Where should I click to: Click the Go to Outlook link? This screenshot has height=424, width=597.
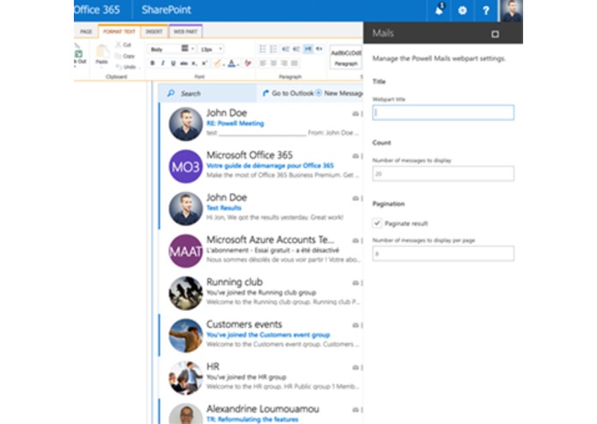[289, 94]
